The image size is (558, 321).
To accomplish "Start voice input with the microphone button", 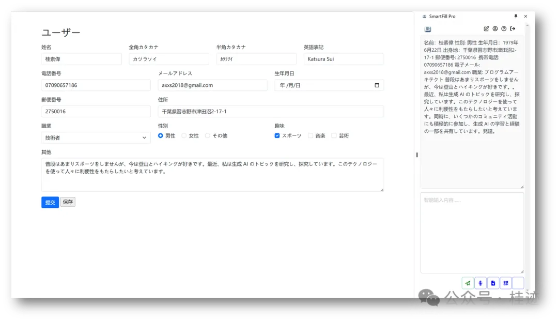I will (x=481, y=283).
